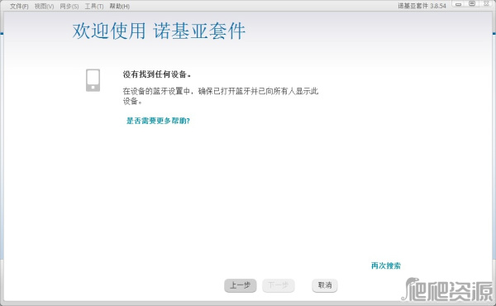Click the 欢迎使用 诺基亚套件 heading
The width and height of the screenshot is (496, 306).
[159, 31]
